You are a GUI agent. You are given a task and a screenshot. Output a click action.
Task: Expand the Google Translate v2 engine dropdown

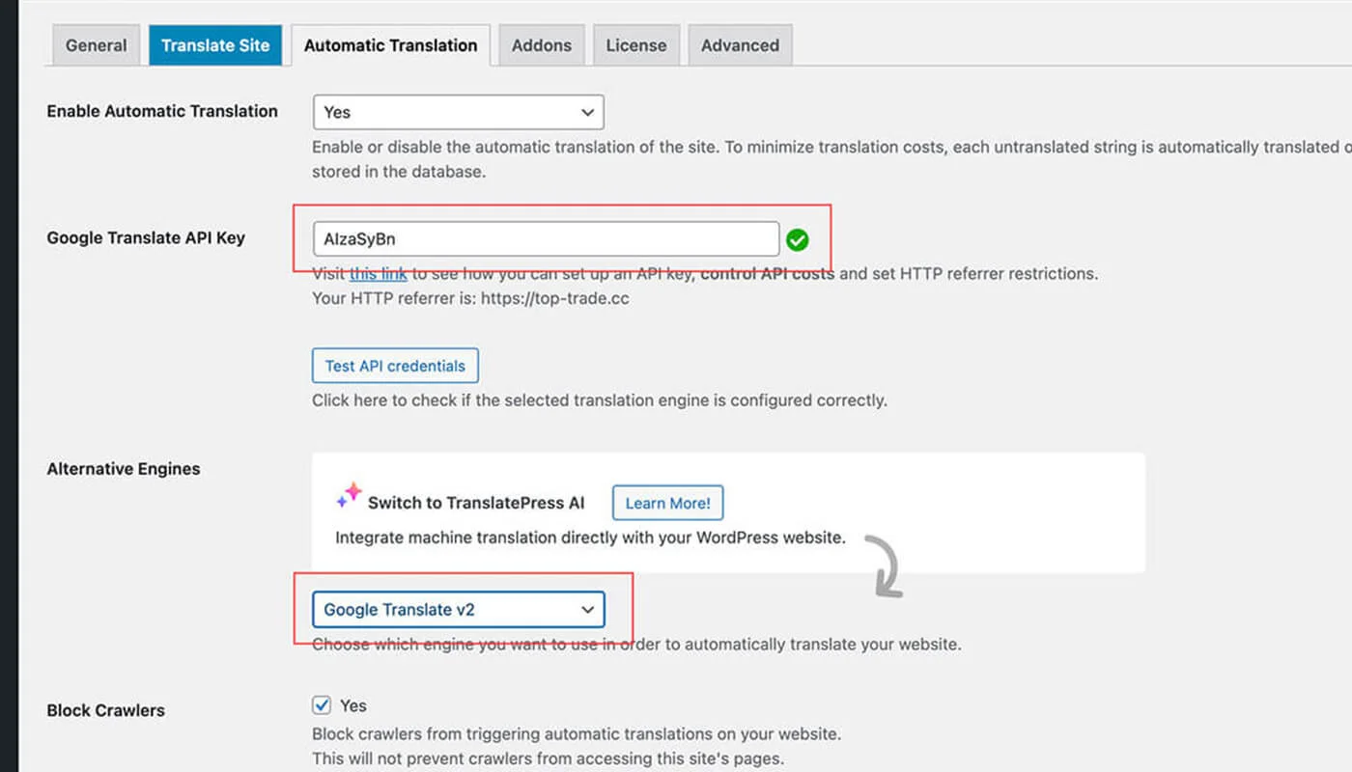(x=458, y=610)
